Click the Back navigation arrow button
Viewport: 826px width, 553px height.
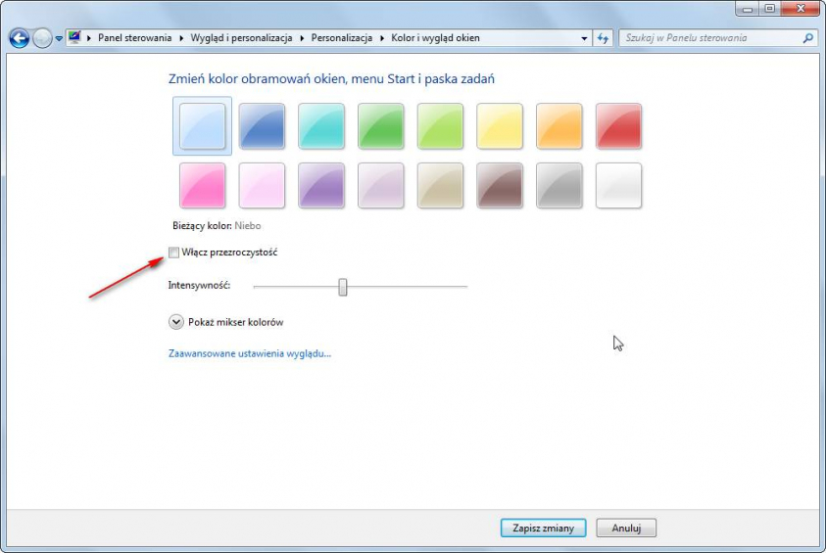(19, 38)
